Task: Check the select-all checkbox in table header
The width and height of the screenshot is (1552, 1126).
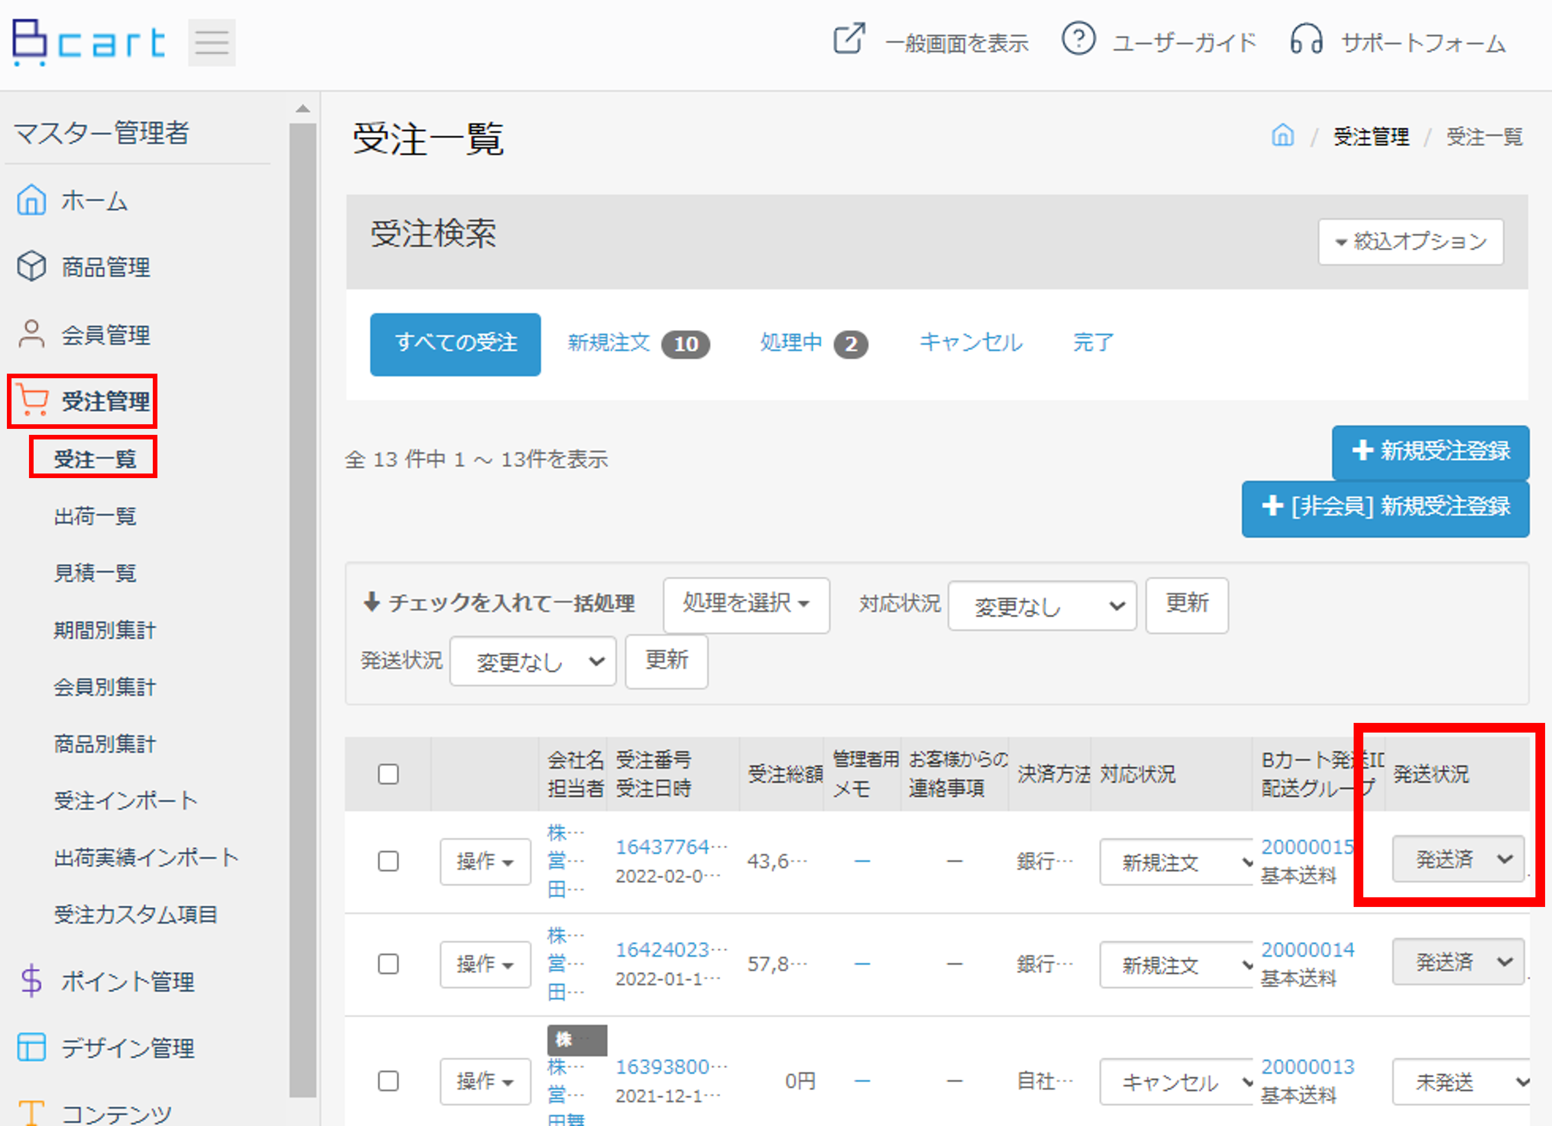Action: pyautogui.click(x=388, y=774)
